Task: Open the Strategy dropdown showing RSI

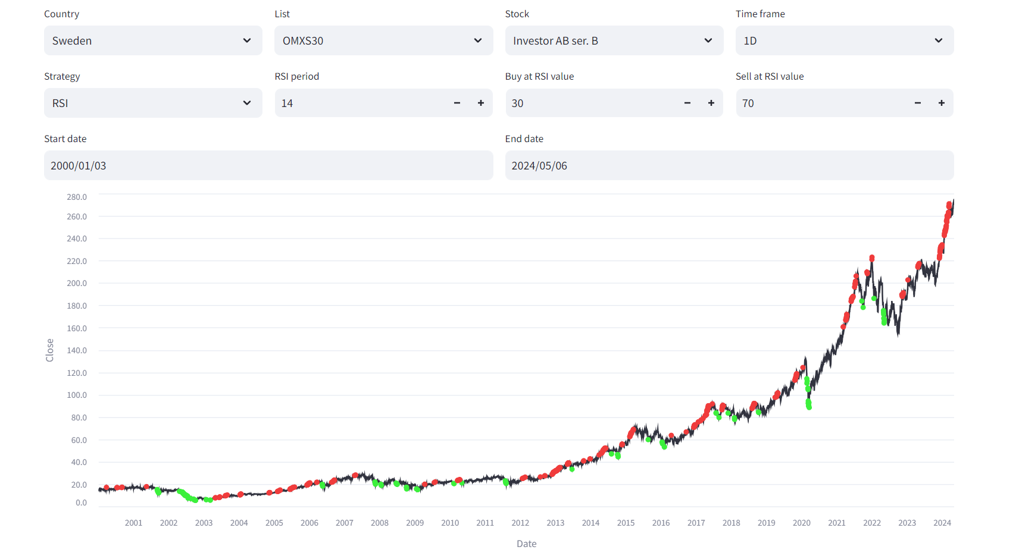Action: pyautogui.click(x=153, y=103)
